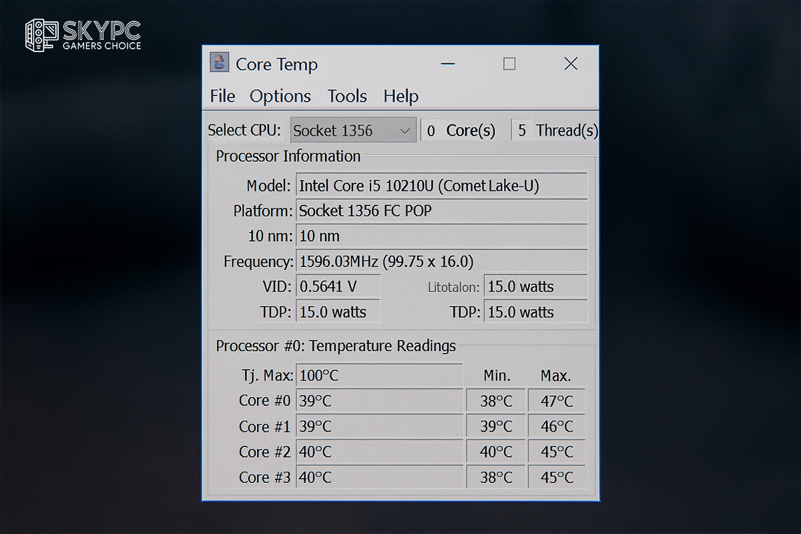Click Core #0 current temperature 39°C
This screenshot has height=534, width=801.
379,400
